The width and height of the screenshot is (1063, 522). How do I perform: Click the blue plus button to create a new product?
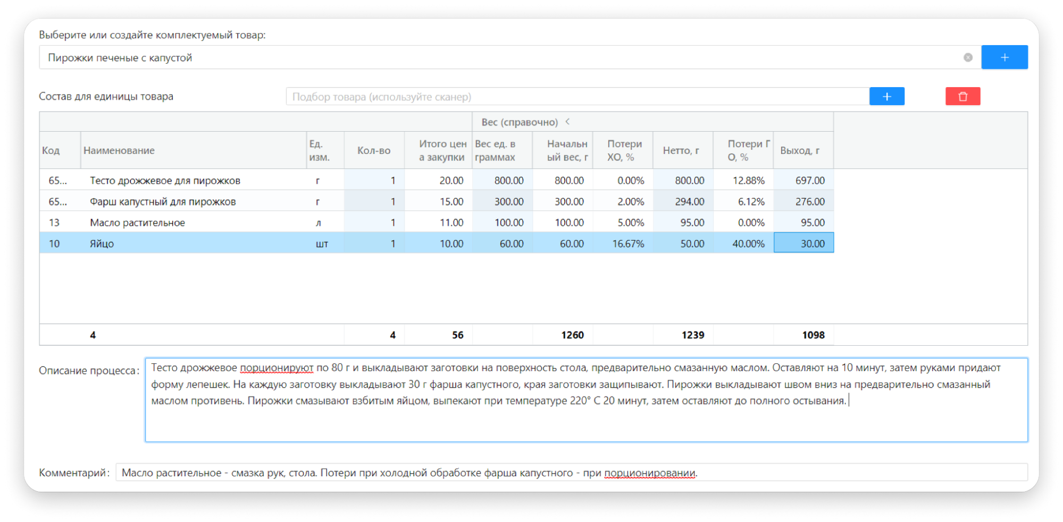pyautogui.click(x=1004, y=57)
